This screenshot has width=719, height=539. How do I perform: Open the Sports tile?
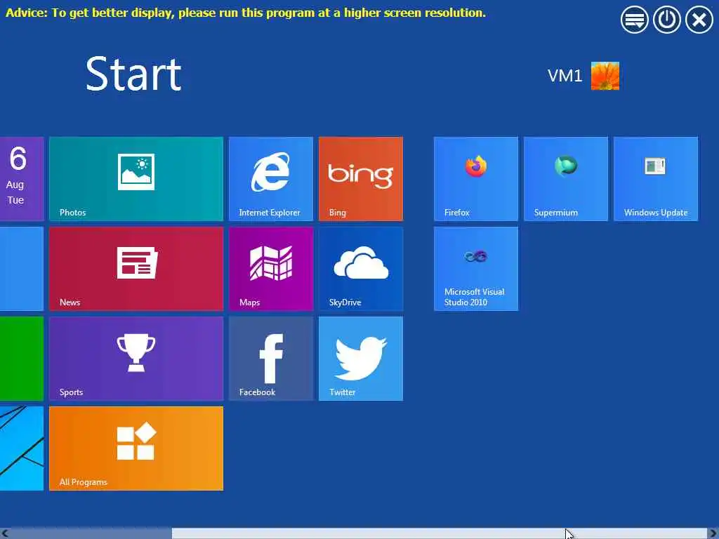pyautogui.click(x=136, y=359)
